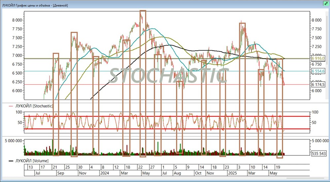The height and width of the screenshot is (182, 330).
Task: Click the 6 554,6 price label
Action: 318,71
